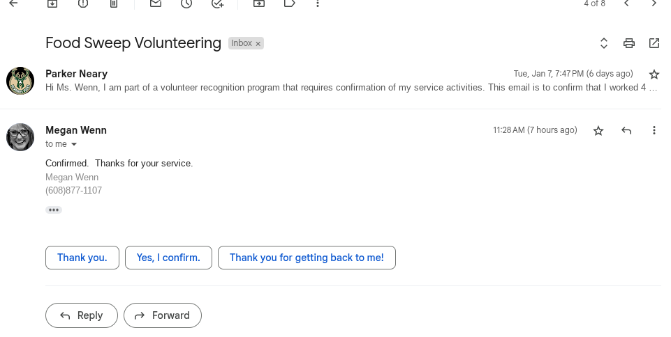Viewport: 671px width, 337px height.
Task: Open the Move to folder option
Action: pos(259,3)
